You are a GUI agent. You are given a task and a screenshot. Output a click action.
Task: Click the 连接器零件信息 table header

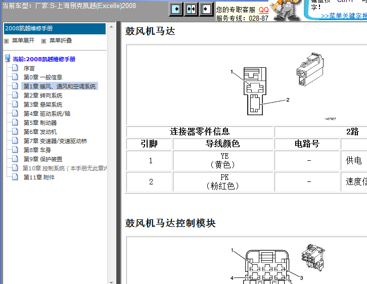point(200,132)
